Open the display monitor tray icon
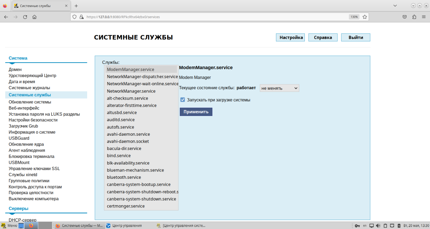This screenshot has width=430, height=229. point(372,226)
